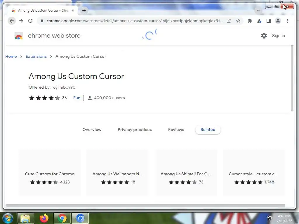Click the 400,000+ users text

point(109,98)
